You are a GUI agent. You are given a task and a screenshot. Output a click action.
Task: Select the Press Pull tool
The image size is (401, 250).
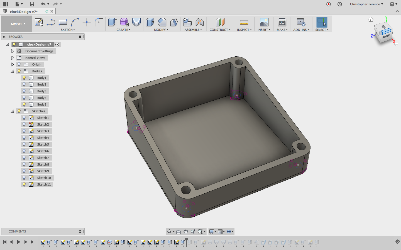click(x=150, y=22)
